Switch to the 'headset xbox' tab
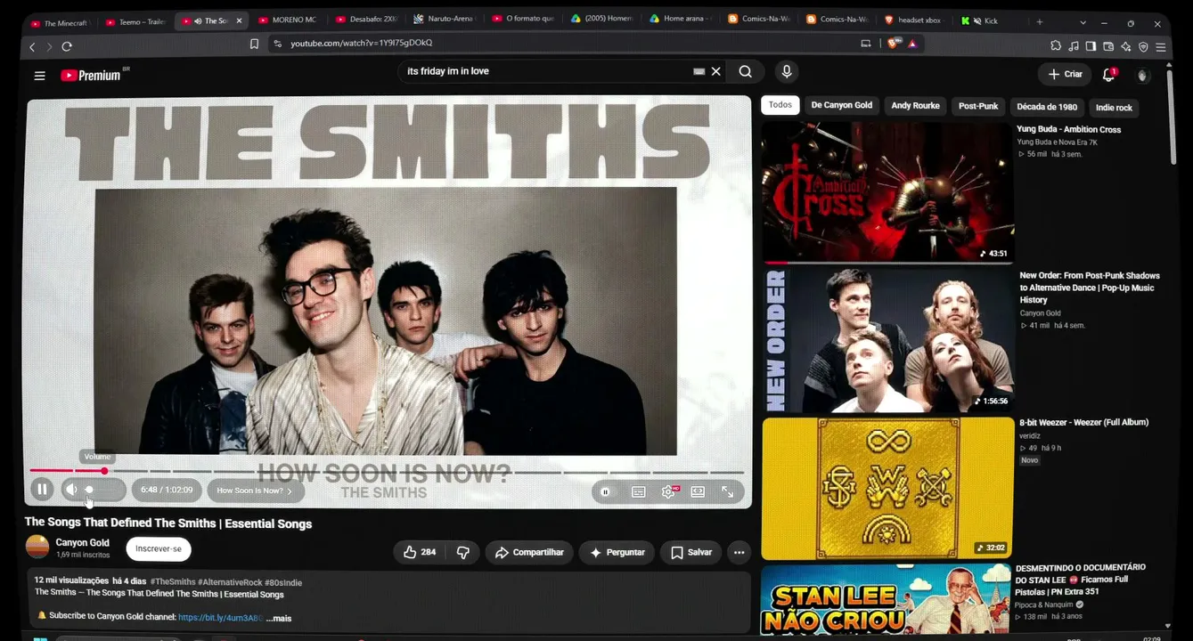The image size is (1193, 641). [913, 20]
